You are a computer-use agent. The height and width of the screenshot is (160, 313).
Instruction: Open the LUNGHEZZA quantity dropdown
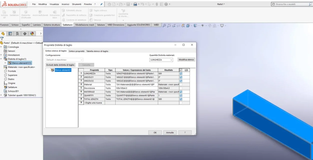(161, 60)
